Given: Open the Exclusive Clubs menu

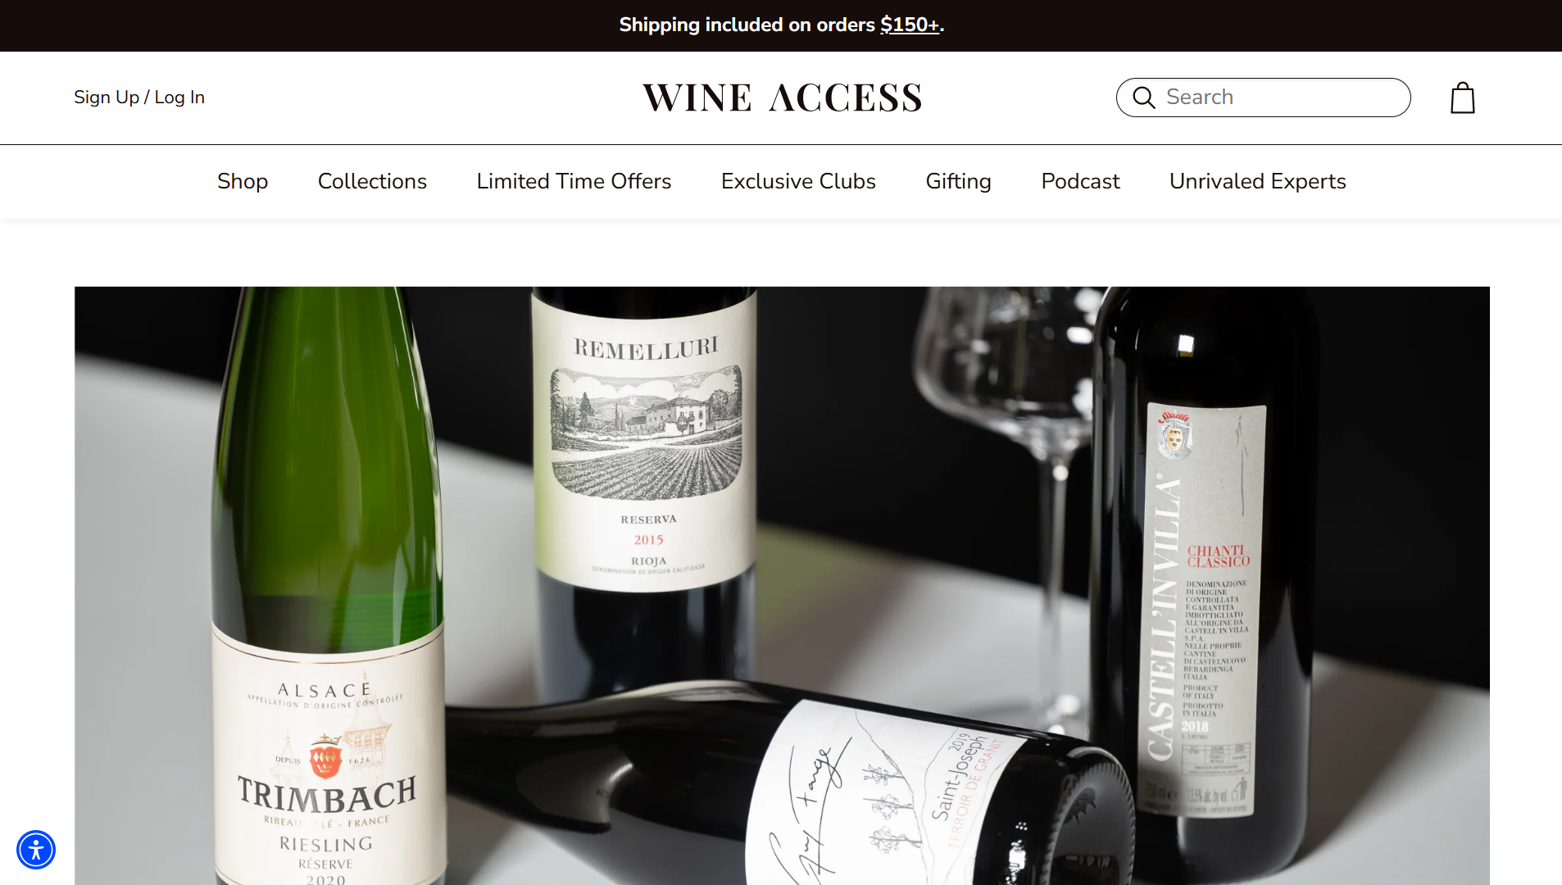Looking at the screenshot, I should (798, 181).
